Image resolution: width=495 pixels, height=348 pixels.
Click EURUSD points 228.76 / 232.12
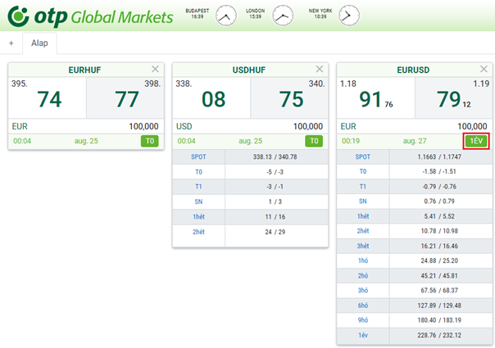click(439, 335)
